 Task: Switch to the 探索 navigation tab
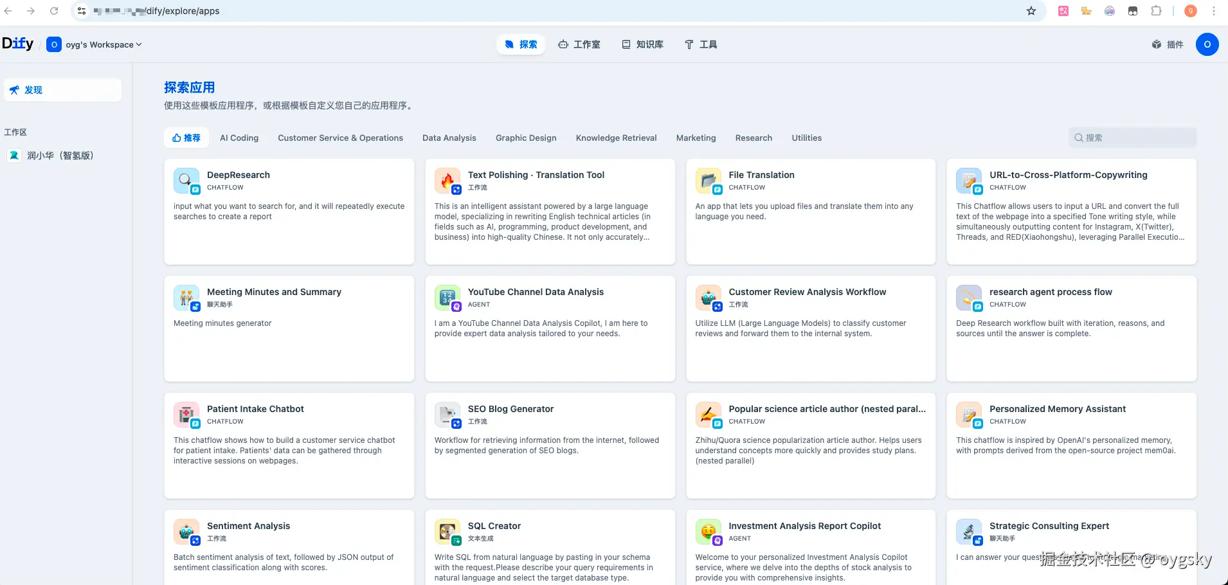(521, 44)
